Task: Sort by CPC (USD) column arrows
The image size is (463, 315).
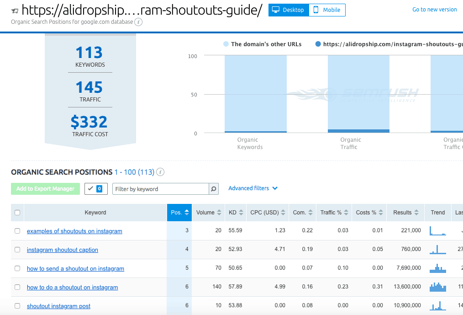Action: coord(283,213)
